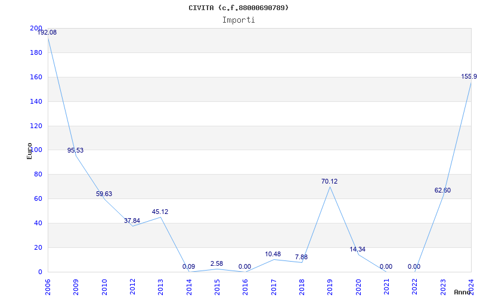Viewport: 477px width, 298px height.
Task: Click the 2016 year tick label
Action: [245, 287]
